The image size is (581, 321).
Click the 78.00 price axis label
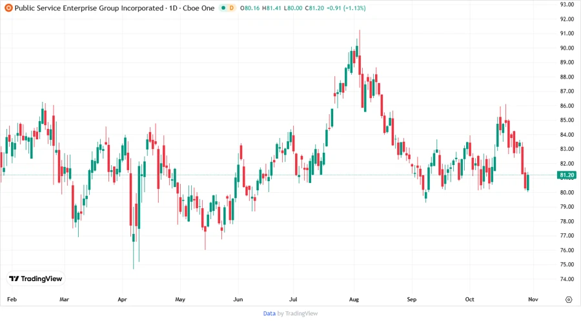[x=567, y=221]
